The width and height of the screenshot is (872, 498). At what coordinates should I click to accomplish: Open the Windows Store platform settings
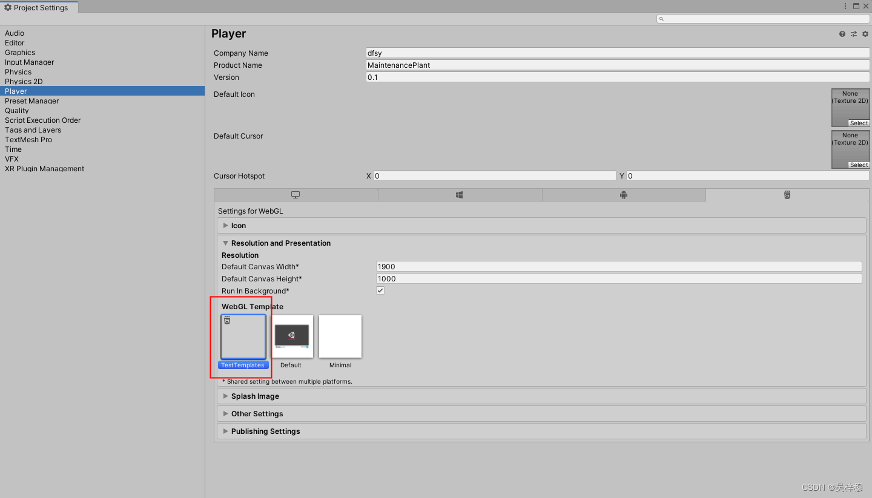tap(459, 194)
